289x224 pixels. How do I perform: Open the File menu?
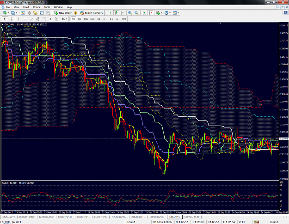(8, 7)
